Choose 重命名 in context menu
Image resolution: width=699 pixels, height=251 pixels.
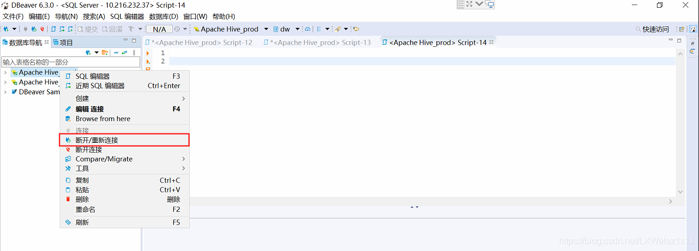point(125,210)
